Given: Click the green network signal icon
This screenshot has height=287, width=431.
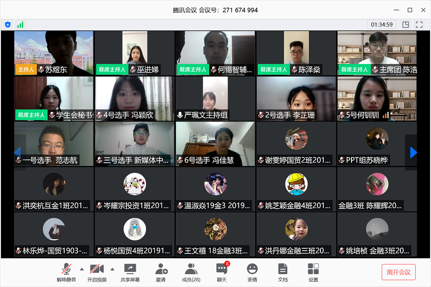Looking at the screenshot, I should [x=20, y=24].
